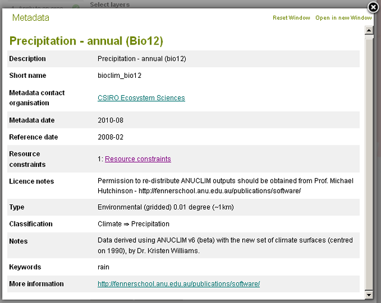The image size is (381, 303).
Task: Click the Reset Window link
Action: (291, 18)
